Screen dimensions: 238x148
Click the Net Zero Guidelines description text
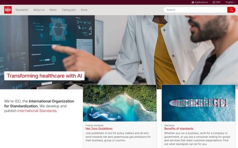pyautogui.click(x=118, y=137)
